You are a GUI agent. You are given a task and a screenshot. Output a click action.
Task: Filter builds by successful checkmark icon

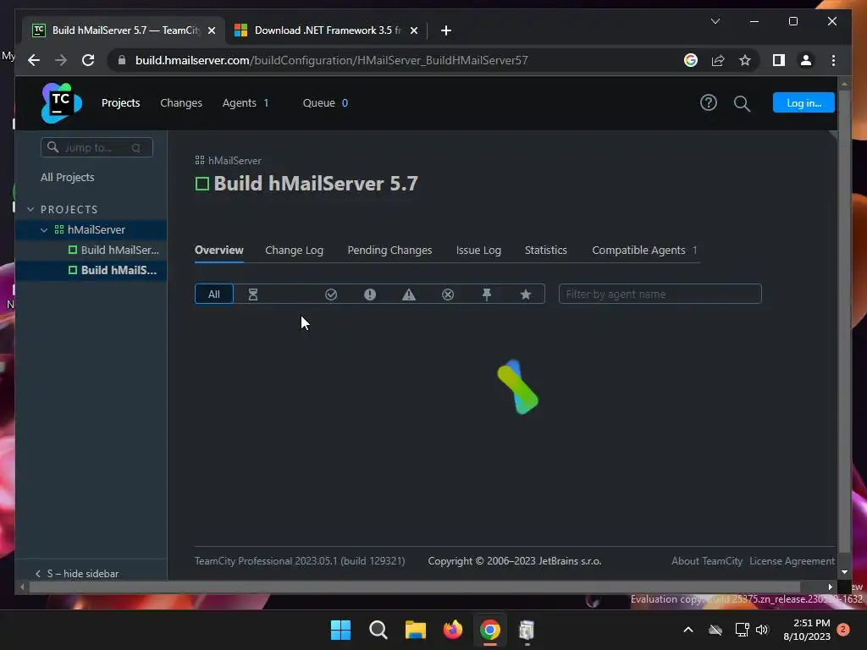331,294
